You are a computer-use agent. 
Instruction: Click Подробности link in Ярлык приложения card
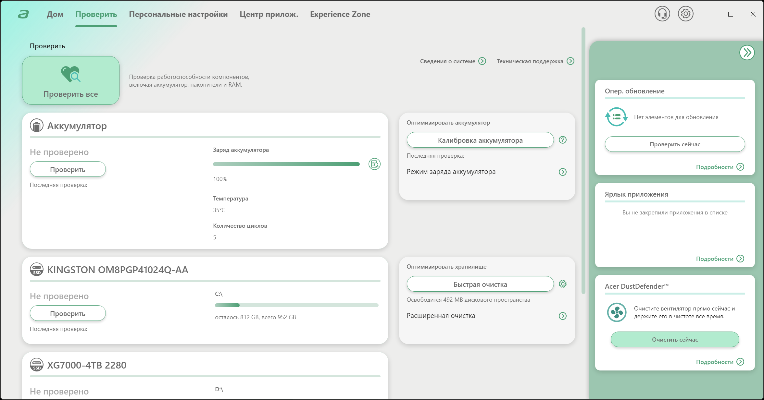pos(715,259)
